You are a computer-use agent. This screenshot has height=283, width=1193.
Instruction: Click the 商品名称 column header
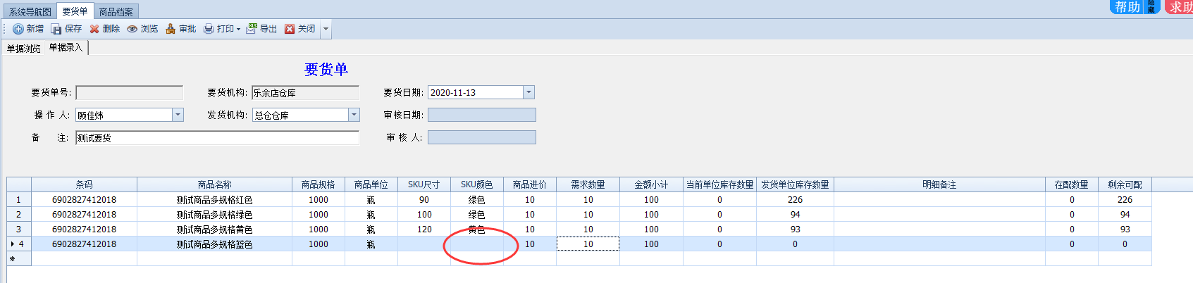tap(215, 184)
